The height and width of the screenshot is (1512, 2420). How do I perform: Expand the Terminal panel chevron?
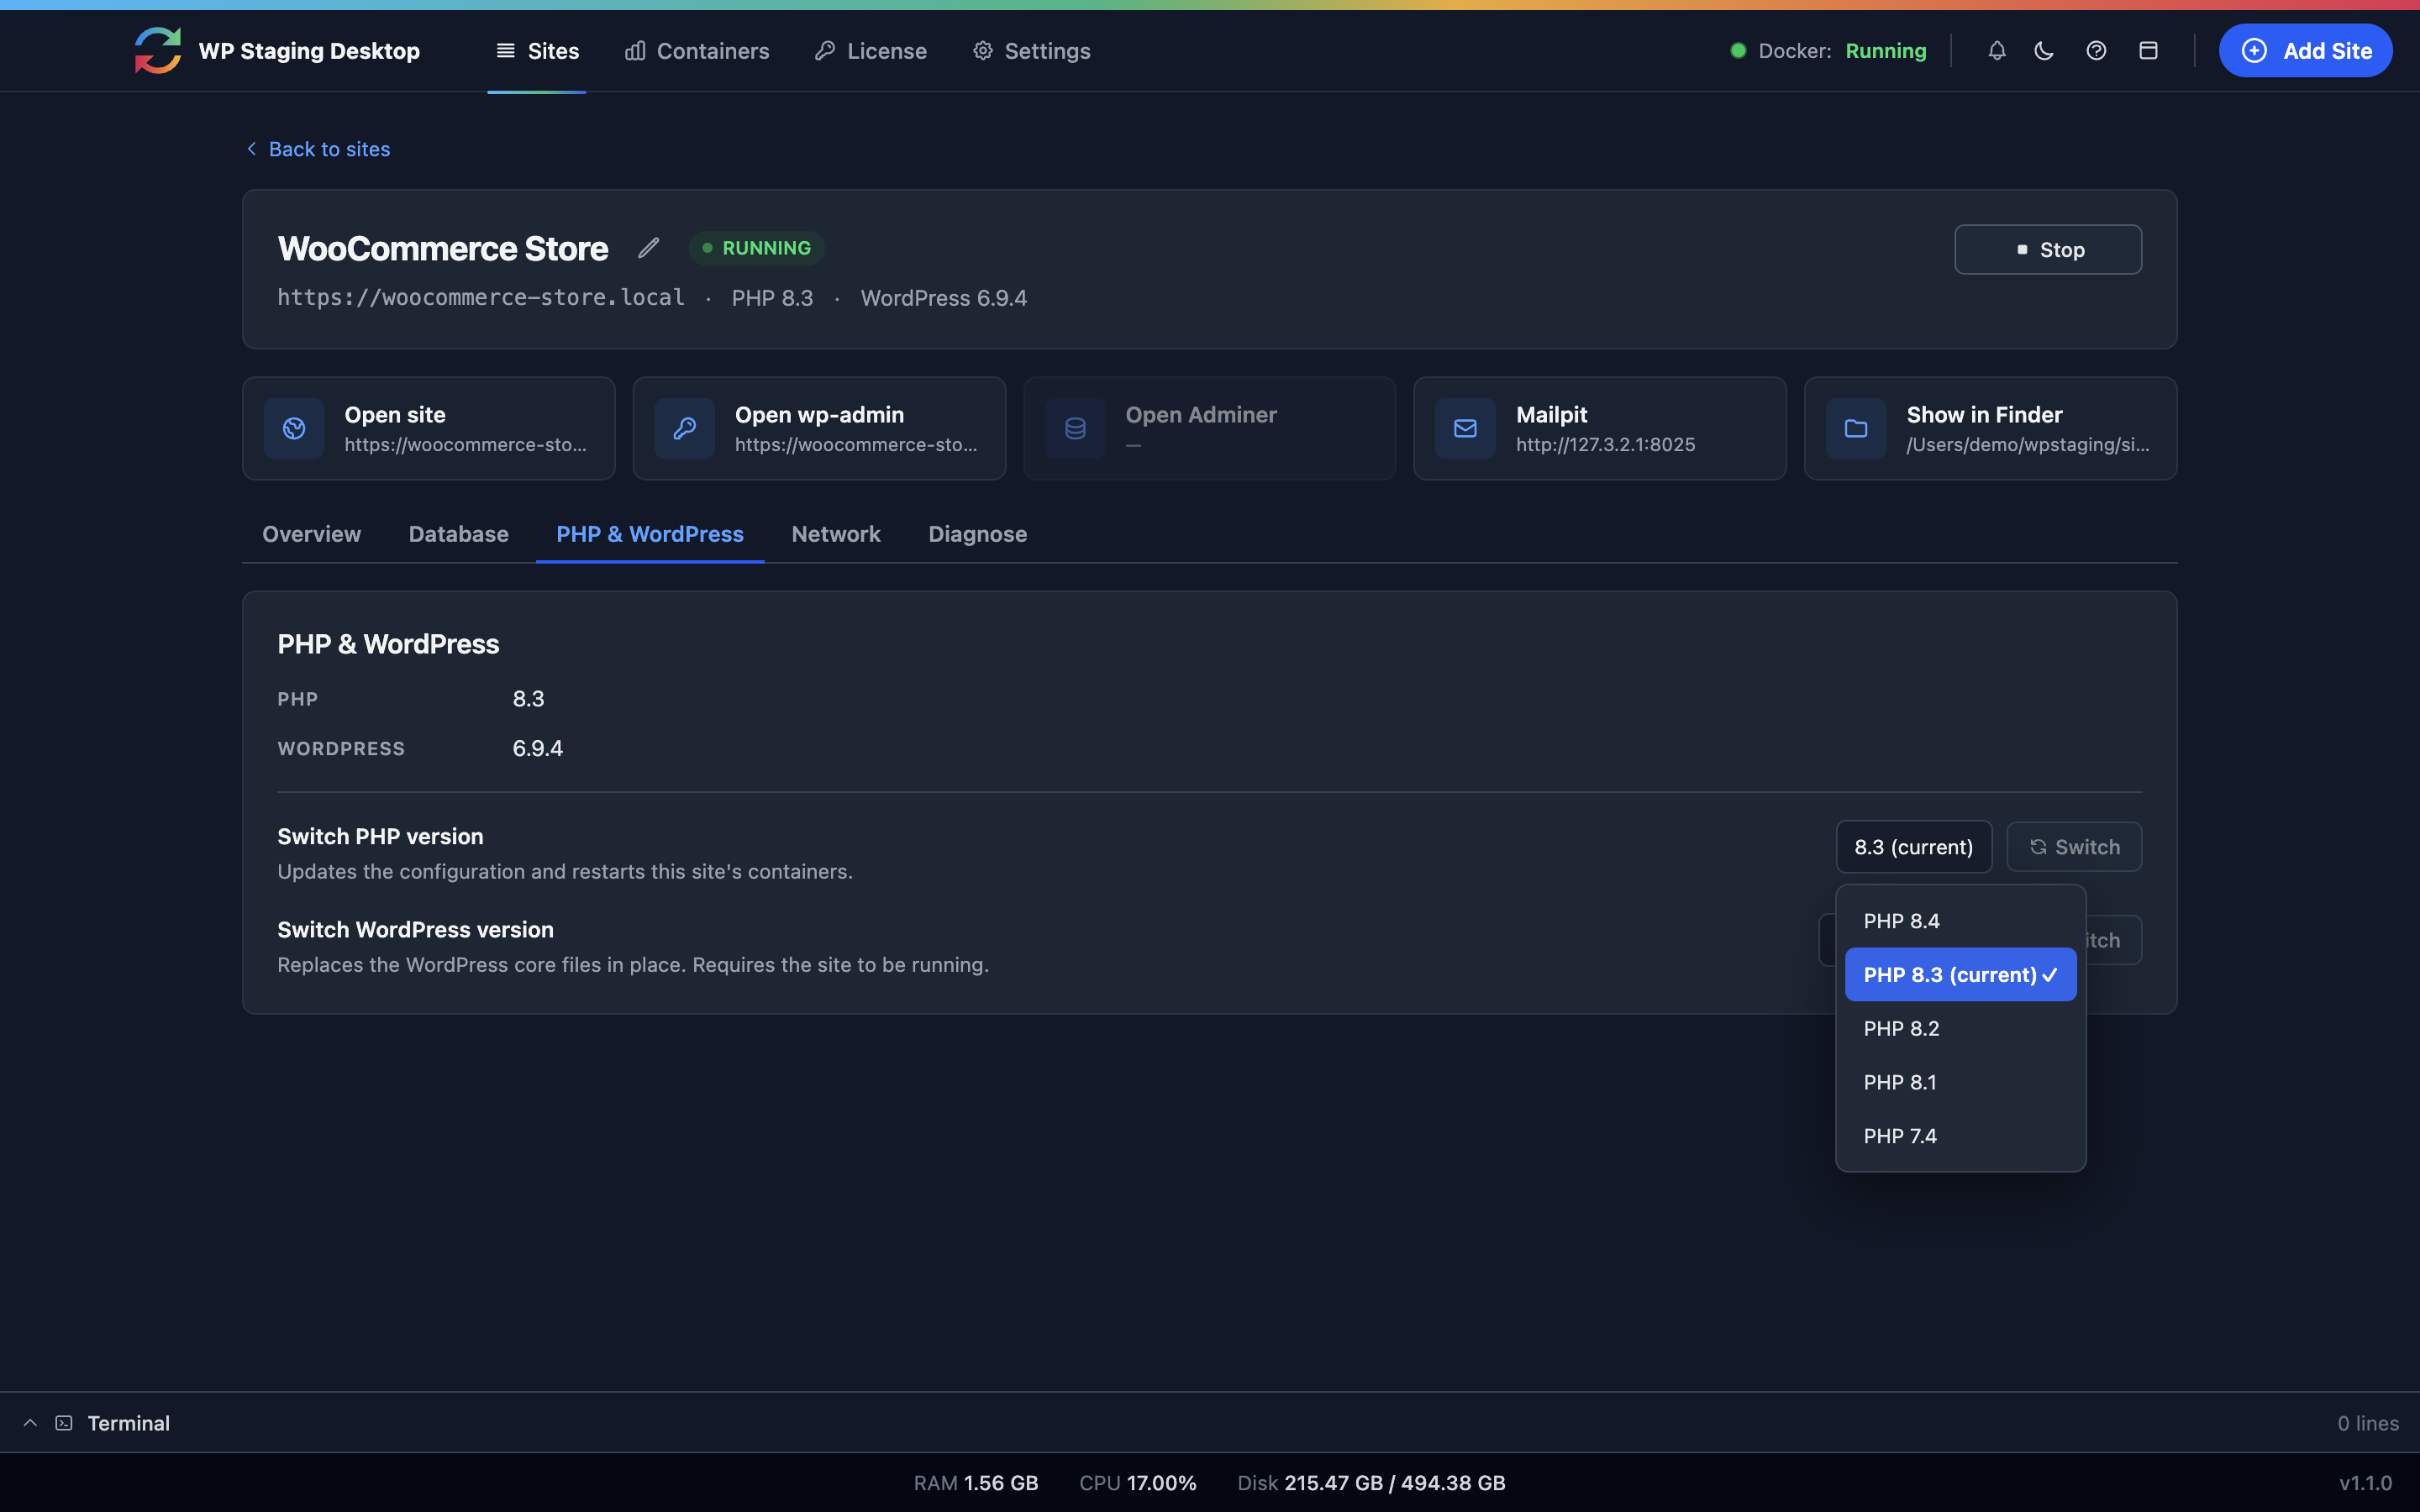[x=31, y=1423]
